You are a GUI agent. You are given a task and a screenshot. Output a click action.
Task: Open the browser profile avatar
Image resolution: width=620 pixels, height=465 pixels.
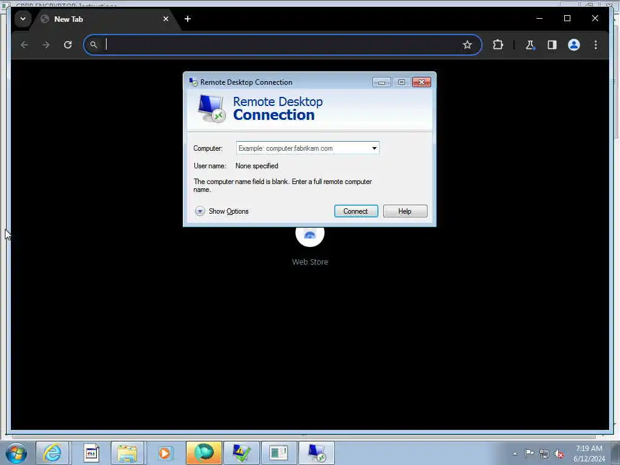click(574, 45)
